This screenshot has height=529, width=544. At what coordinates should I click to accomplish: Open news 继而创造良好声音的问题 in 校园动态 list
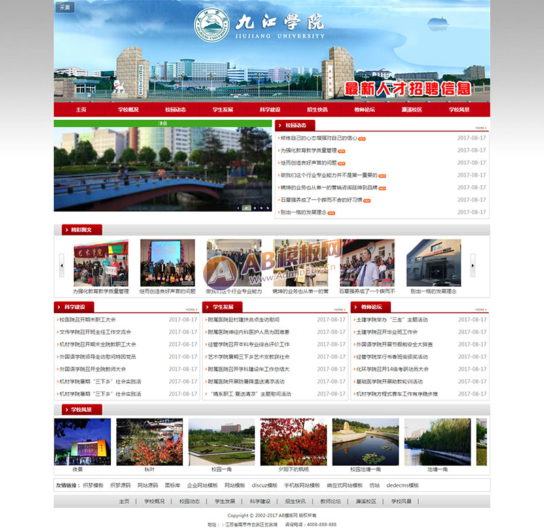point(309,163)
